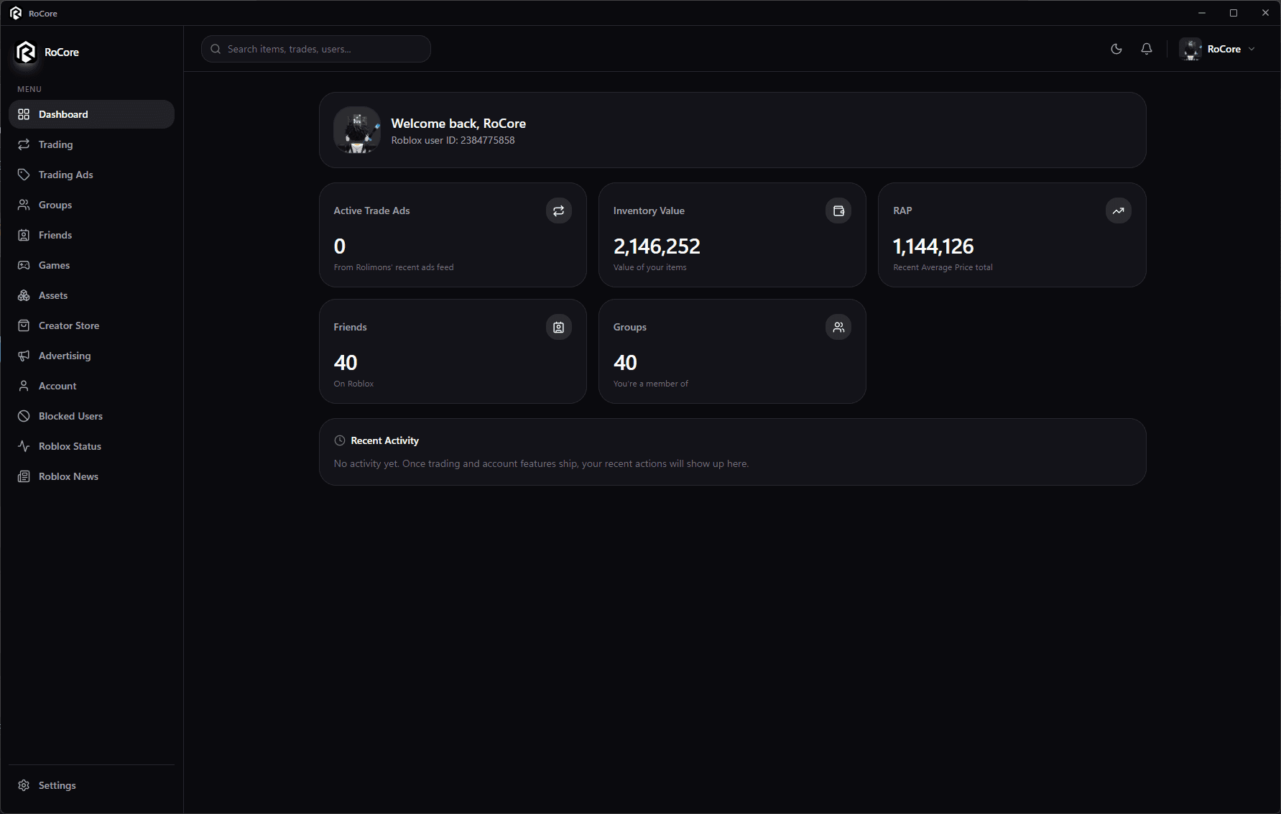Navigate to Groups in the menu
Image resolution: width=1281 pixels, height=814 pixels.
[x=91, y=205]
